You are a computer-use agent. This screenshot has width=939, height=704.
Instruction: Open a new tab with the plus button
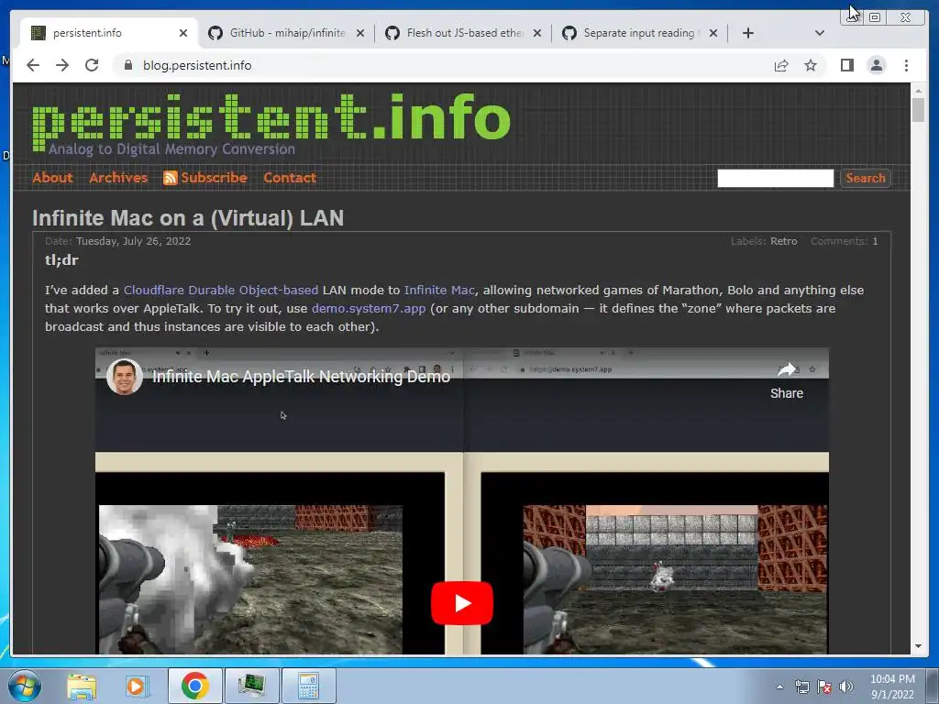[748, 33]
